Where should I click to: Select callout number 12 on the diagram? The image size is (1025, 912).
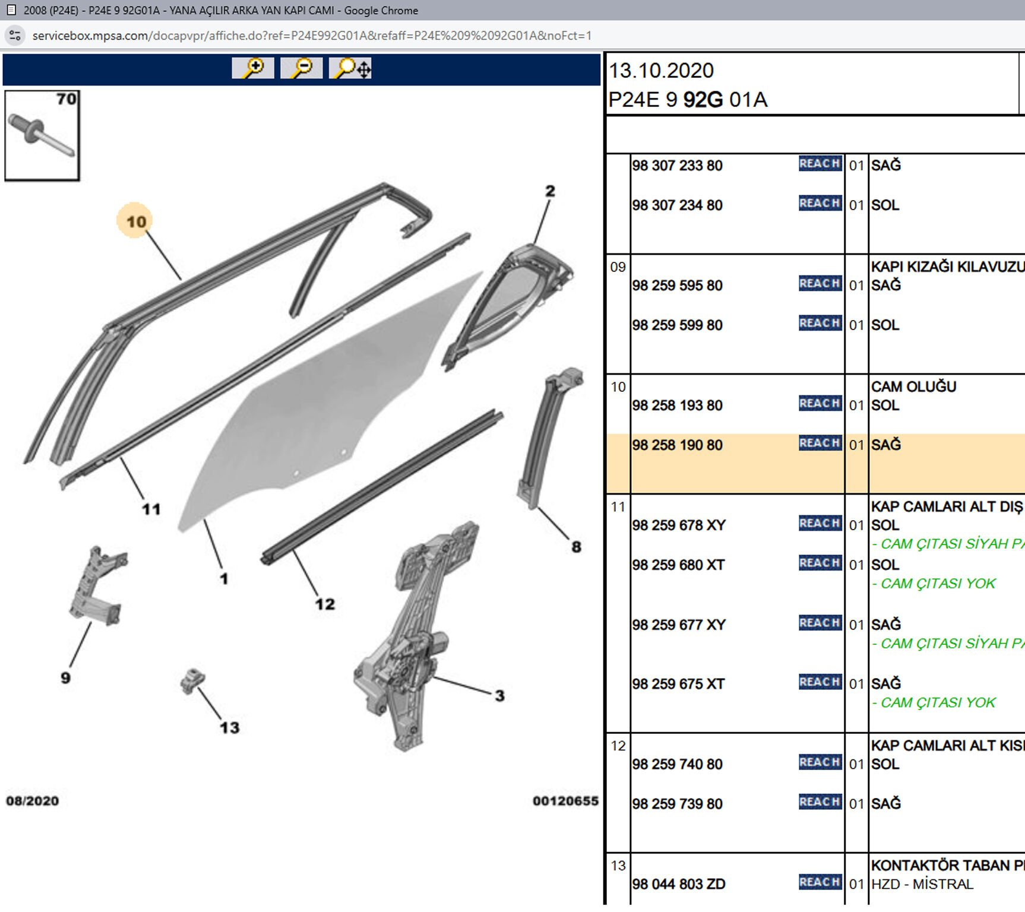coord(325,604)
